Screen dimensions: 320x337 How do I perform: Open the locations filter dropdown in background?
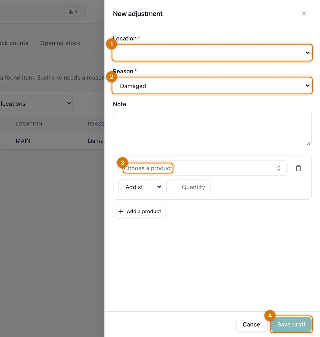pos(36,103)
